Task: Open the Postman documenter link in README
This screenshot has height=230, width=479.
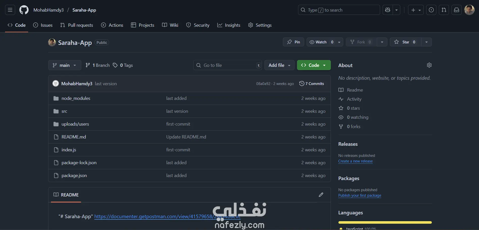Action: tap(167, 216)
